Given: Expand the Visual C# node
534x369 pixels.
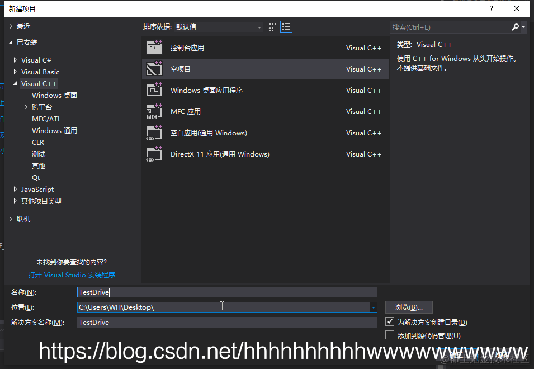Looking at the screenshot, I should pos(15,60).
